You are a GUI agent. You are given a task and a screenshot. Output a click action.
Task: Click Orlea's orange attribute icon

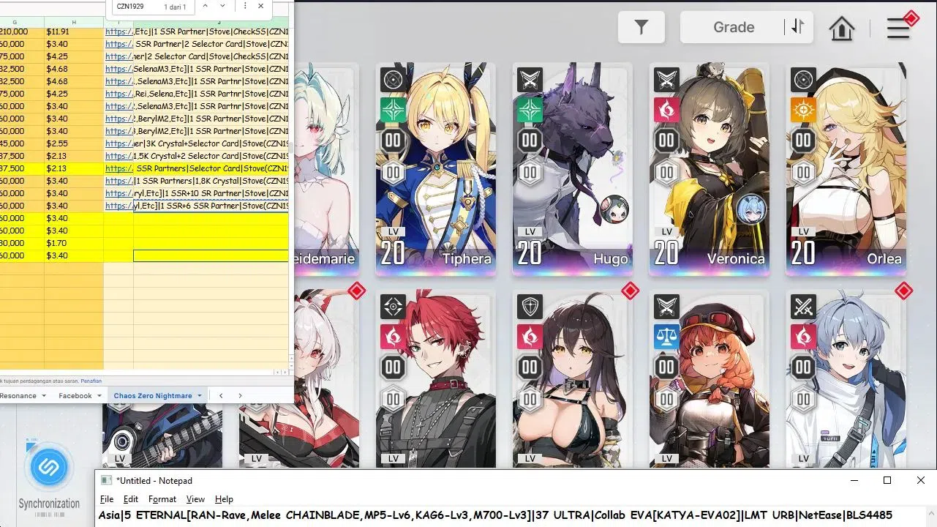(803, 110)
